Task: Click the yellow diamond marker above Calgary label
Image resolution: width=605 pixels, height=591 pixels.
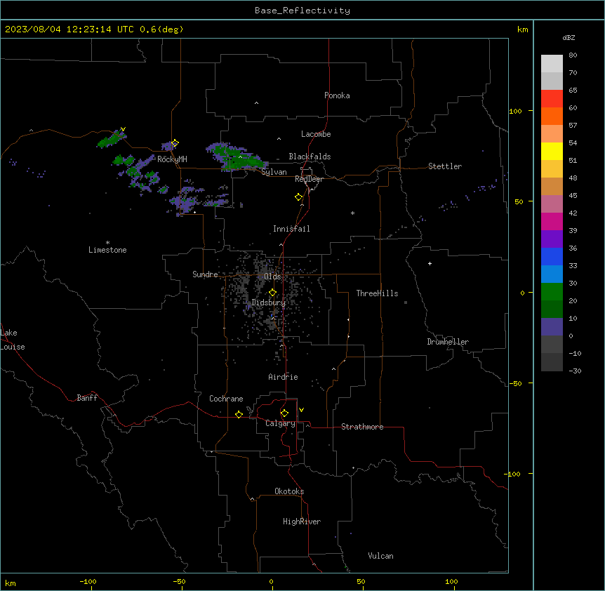Action: tap(284, 413)
